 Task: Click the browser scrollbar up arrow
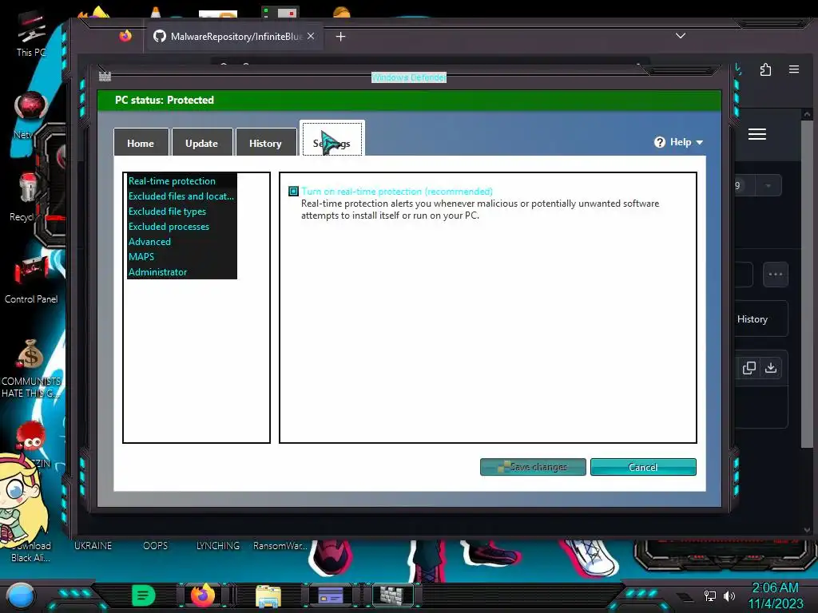coord(807,113)
